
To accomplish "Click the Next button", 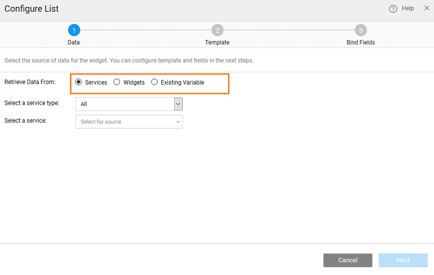I will (x=403, y=260).
